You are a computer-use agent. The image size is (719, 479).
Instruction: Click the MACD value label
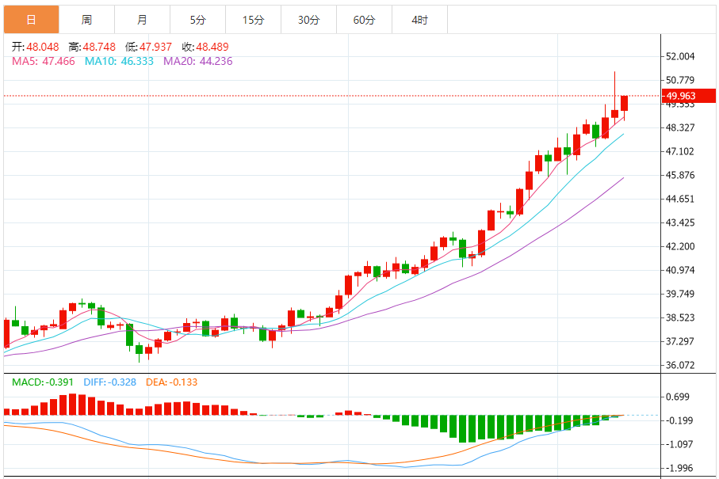tap(43, 382)
